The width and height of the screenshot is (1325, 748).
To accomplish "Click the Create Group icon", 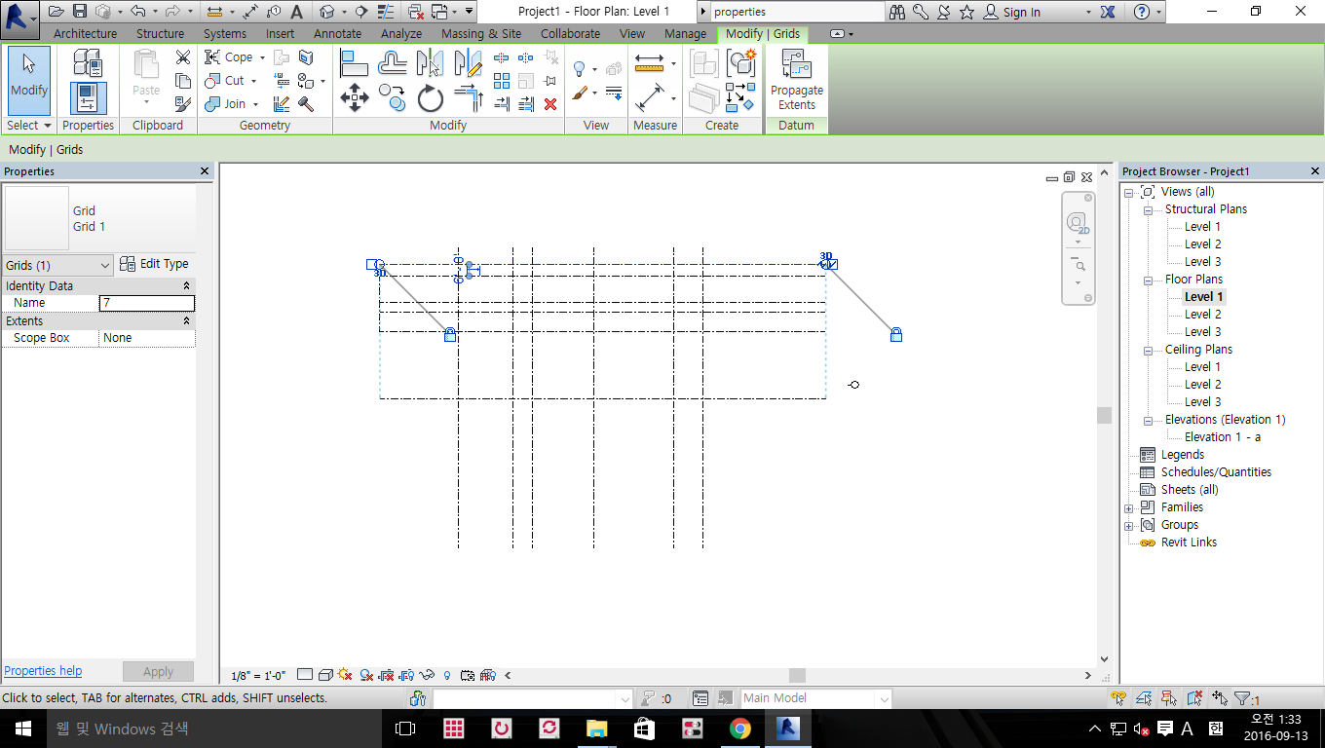I will 741,63.
